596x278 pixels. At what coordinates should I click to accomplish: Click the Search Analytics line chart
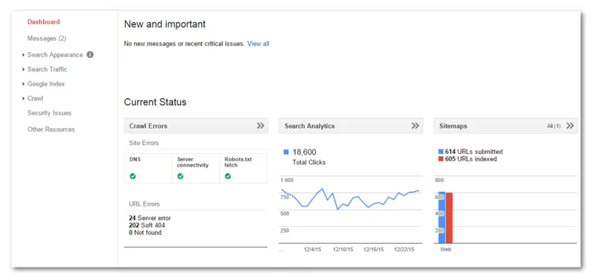click(x=350, y=210)
